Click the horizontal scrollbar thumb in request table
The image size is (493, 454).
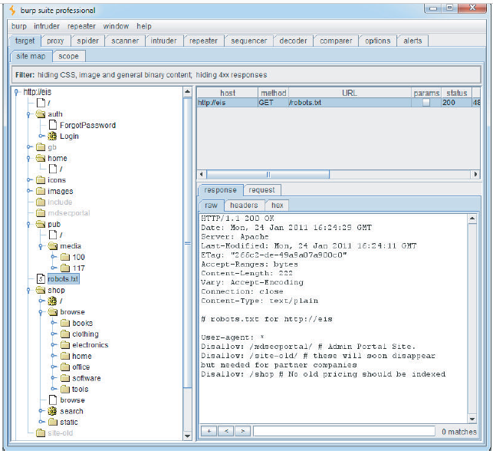[268, 174]
